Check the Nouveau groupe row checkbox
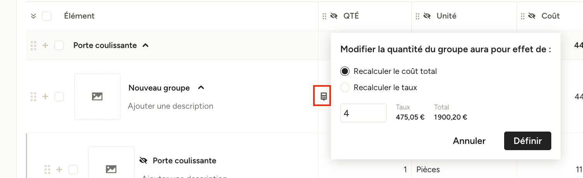The height and width of the screenshot is (178, 583). [x=59, y=96]
